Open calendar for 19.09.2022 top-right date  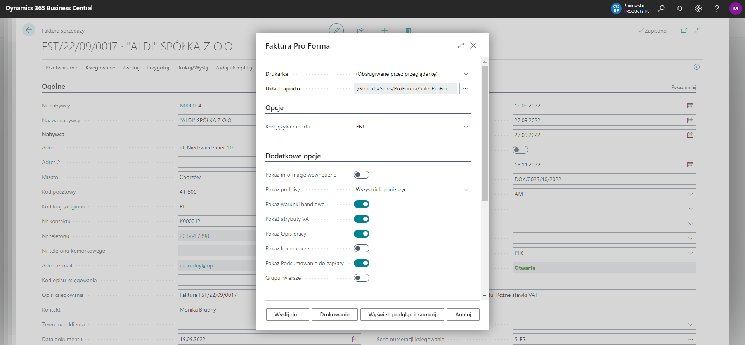point(690,106)
